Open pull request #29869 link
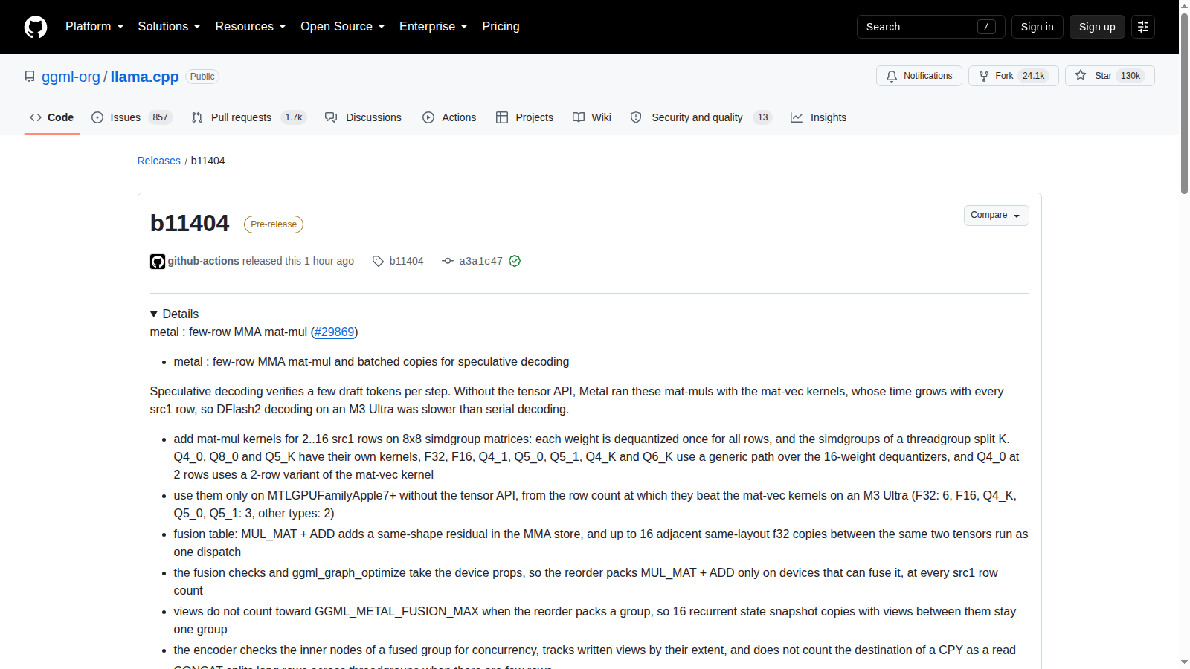 [335, 332]
